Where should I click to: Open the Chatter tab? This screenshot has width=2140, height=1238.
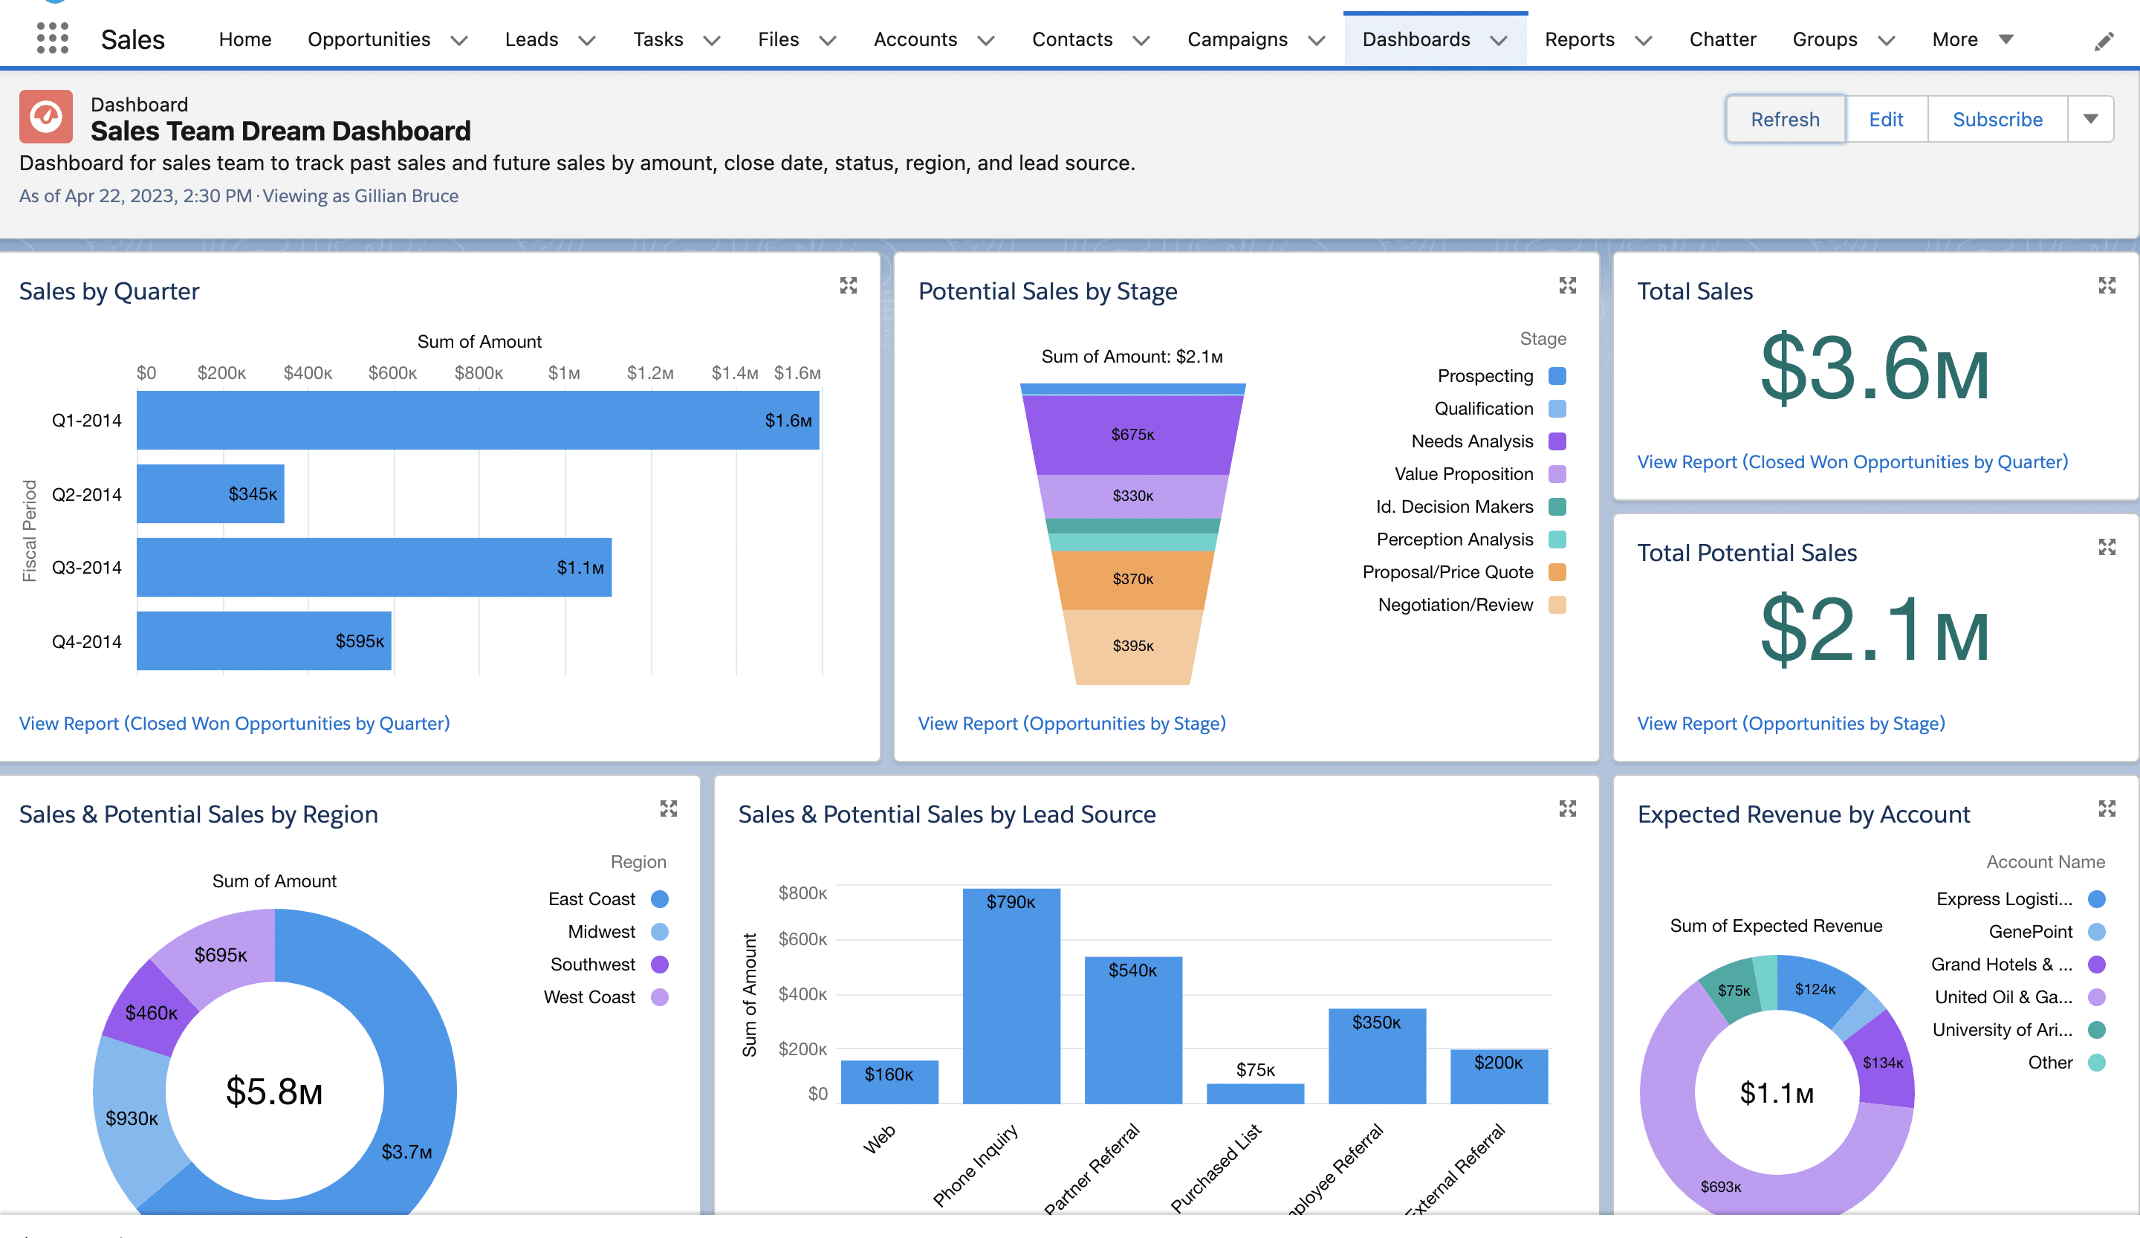(x=1722, y=39)
